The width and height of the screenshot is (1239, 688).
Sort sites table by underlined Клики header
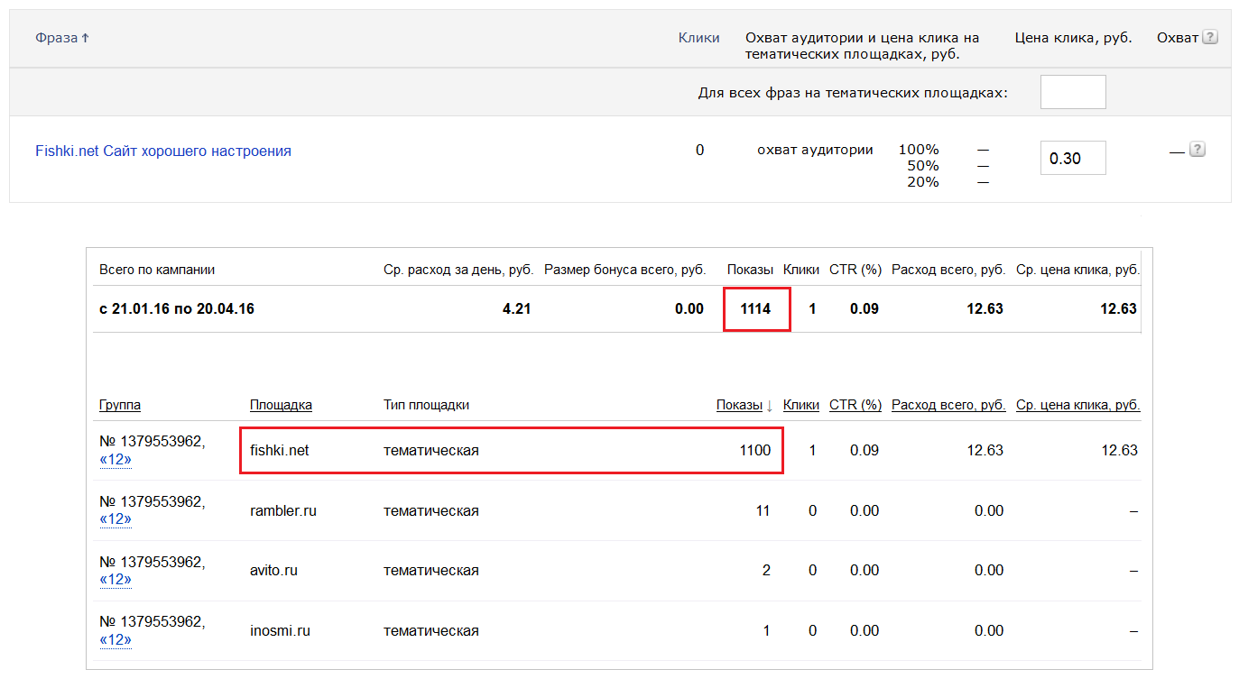click(800, 405)
